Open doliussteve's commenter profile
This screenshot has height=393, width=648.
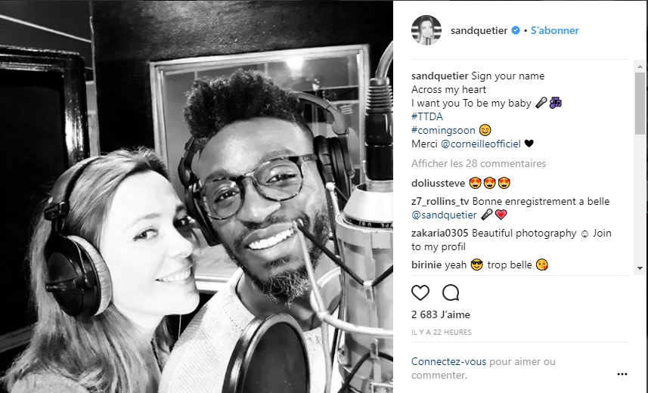pos(438,183)
